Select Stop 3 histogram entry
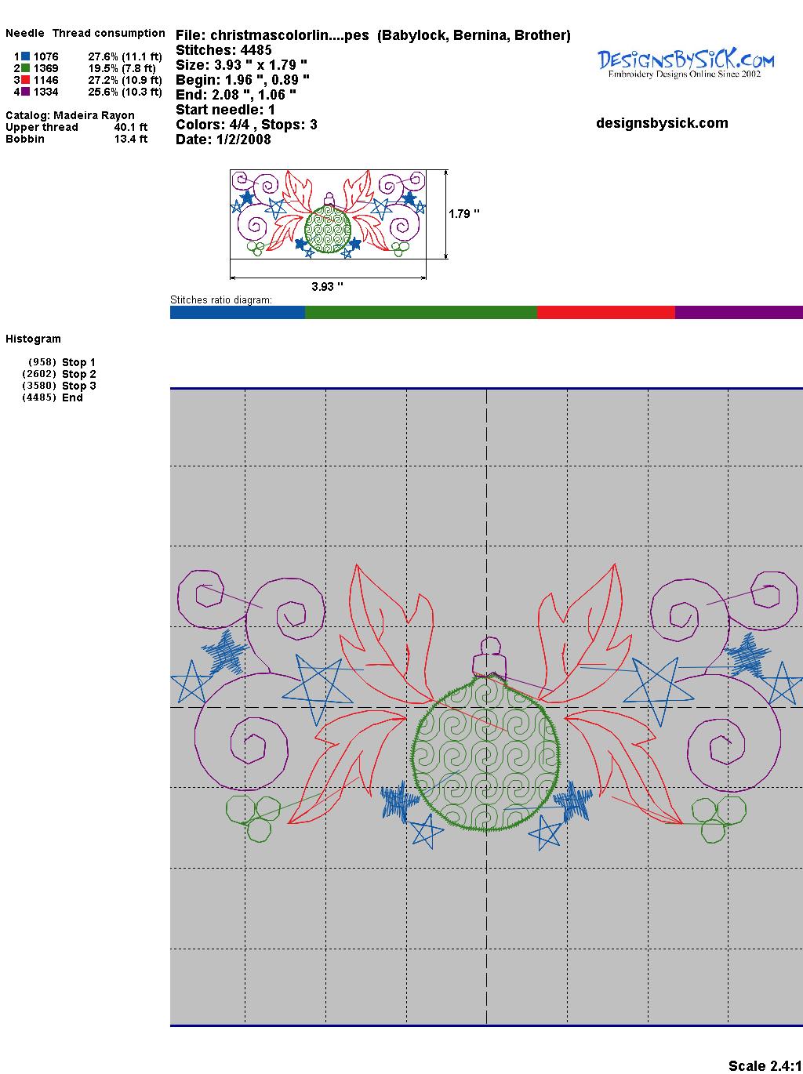The height and width of the screenshot is (1074, 803). [78, 386]
